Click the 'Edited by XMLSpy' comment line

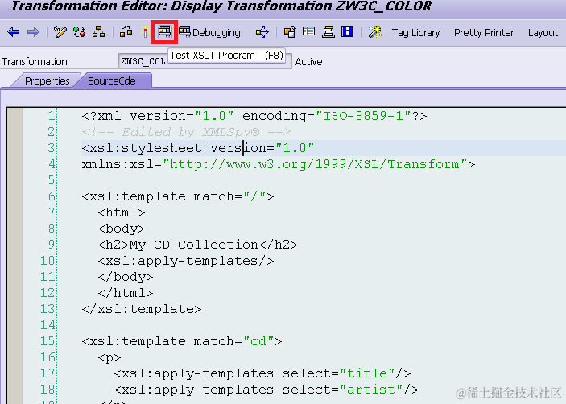[x=186, y=132]
